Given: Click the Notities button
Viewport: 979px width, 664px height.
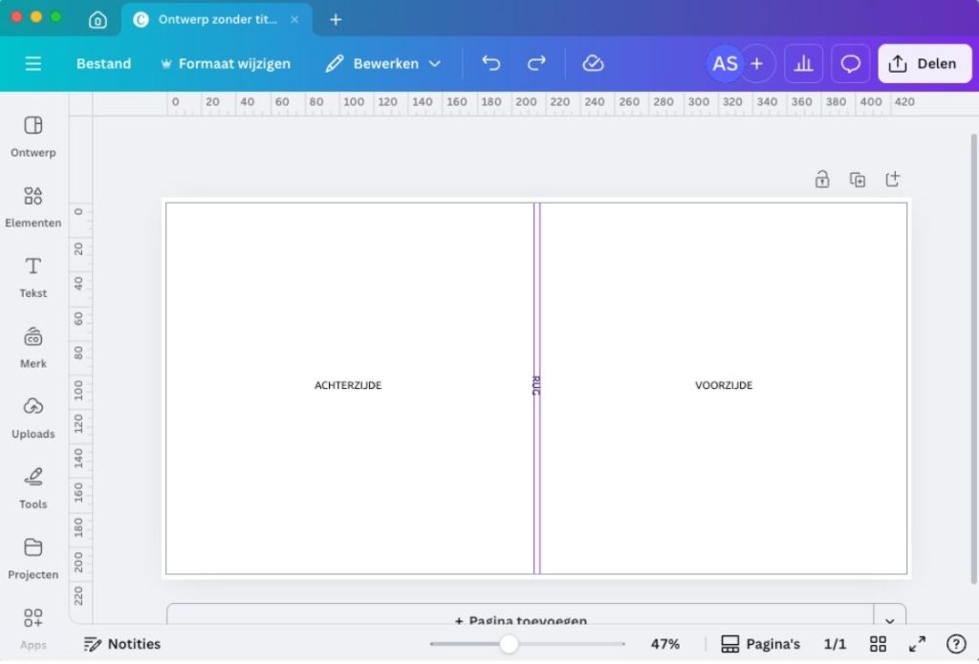Looking at the screenshot, I should pos(122,644).
